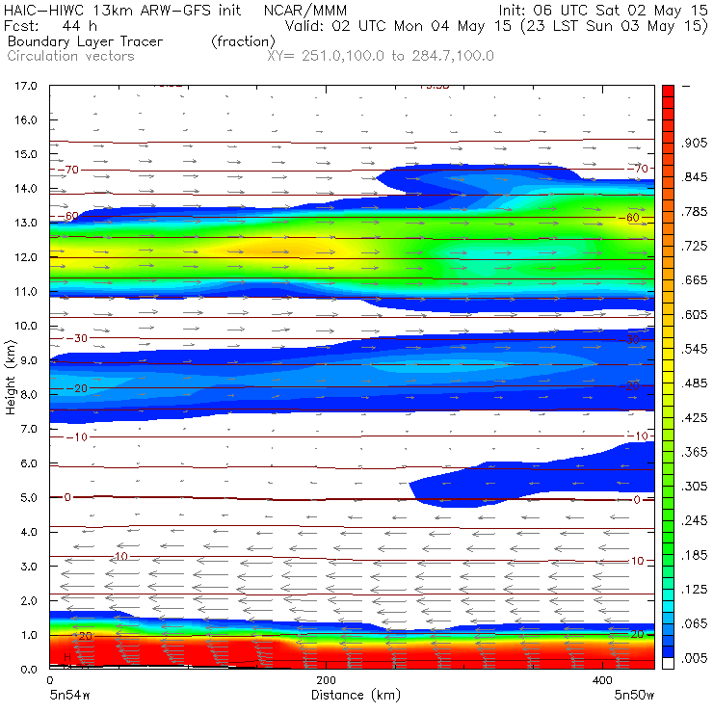Click the 'HAIC-HIWC 13km ARW-GFS init' title text
This screenshot has width=713, height=713.
coord(121,10)
